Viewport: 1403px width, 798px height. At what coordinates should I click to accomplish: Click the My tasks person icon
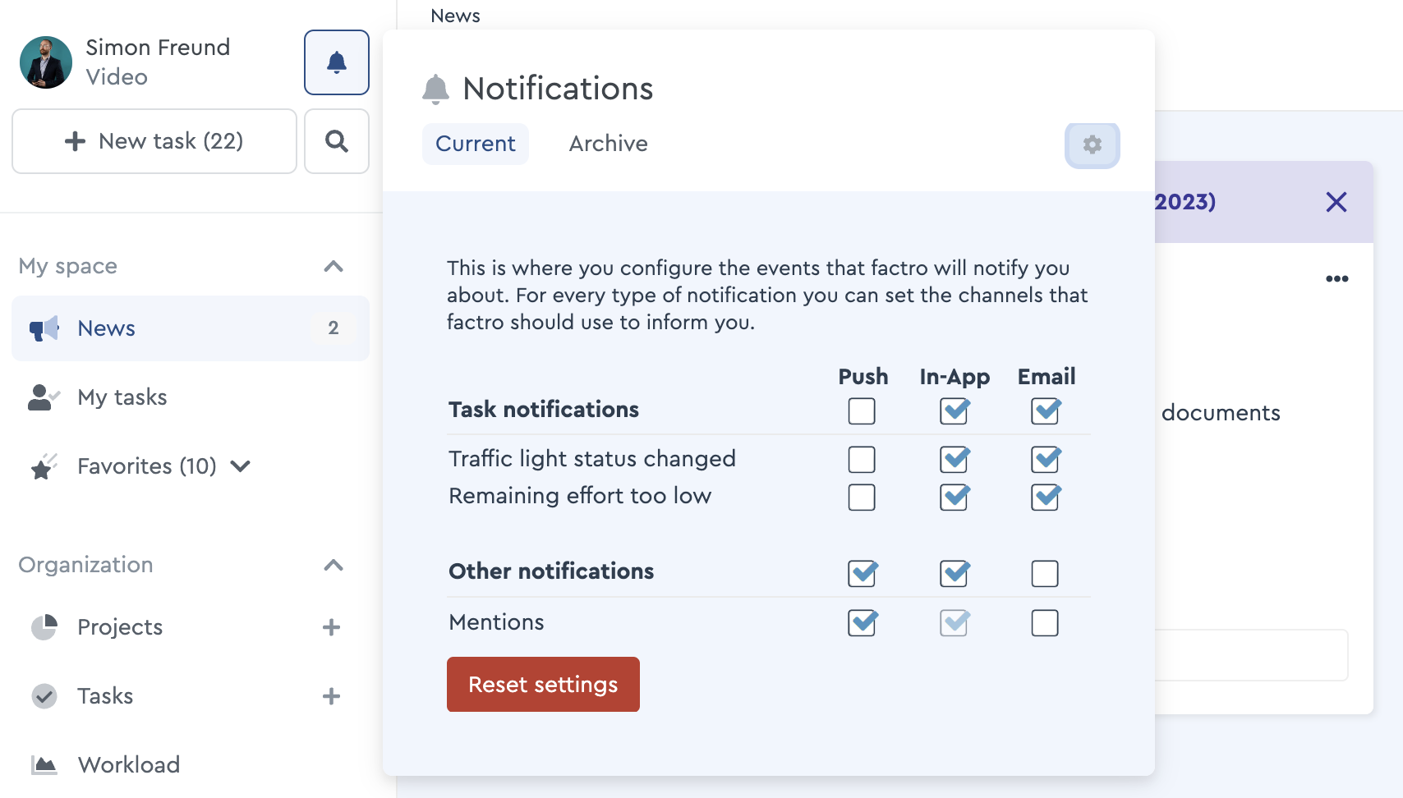(x=43, y=397)
